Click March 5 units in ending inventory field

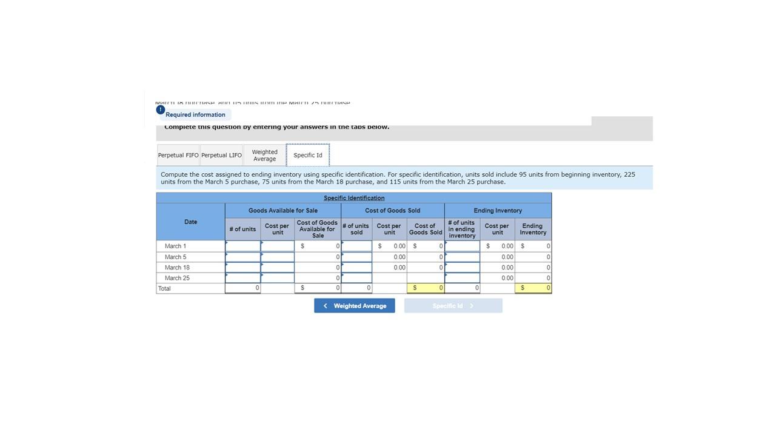pos(463,257)
